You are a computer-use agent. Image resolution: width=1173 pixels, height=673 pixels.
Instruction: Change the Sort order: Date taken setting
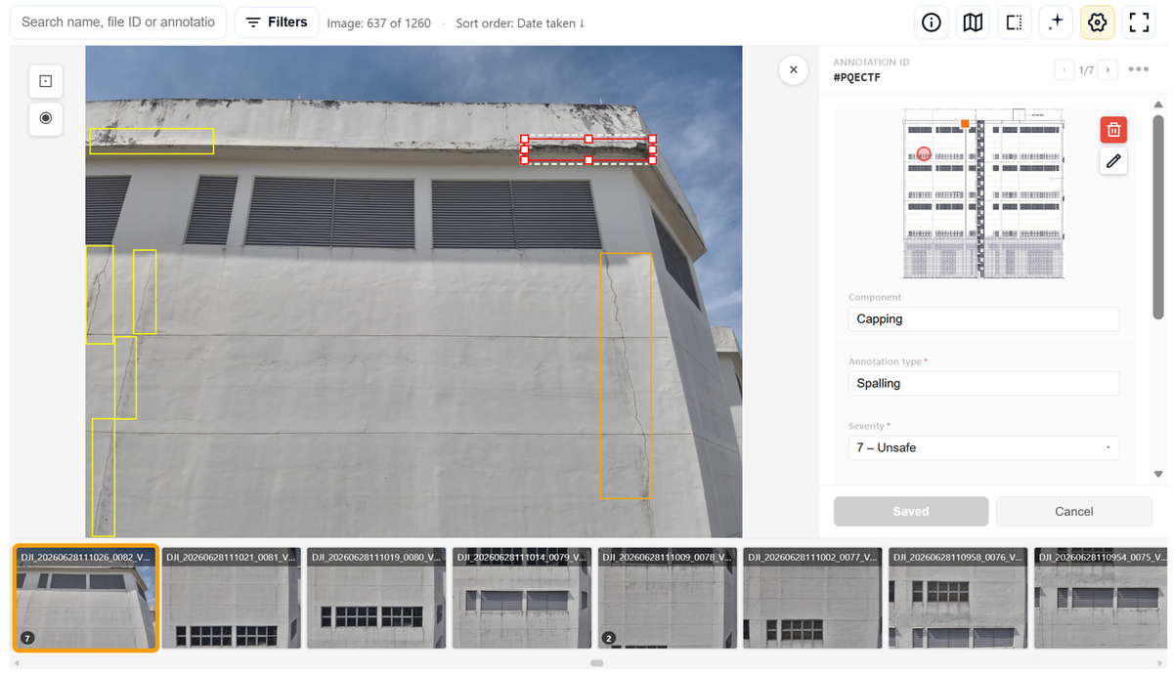click(520, 23)
